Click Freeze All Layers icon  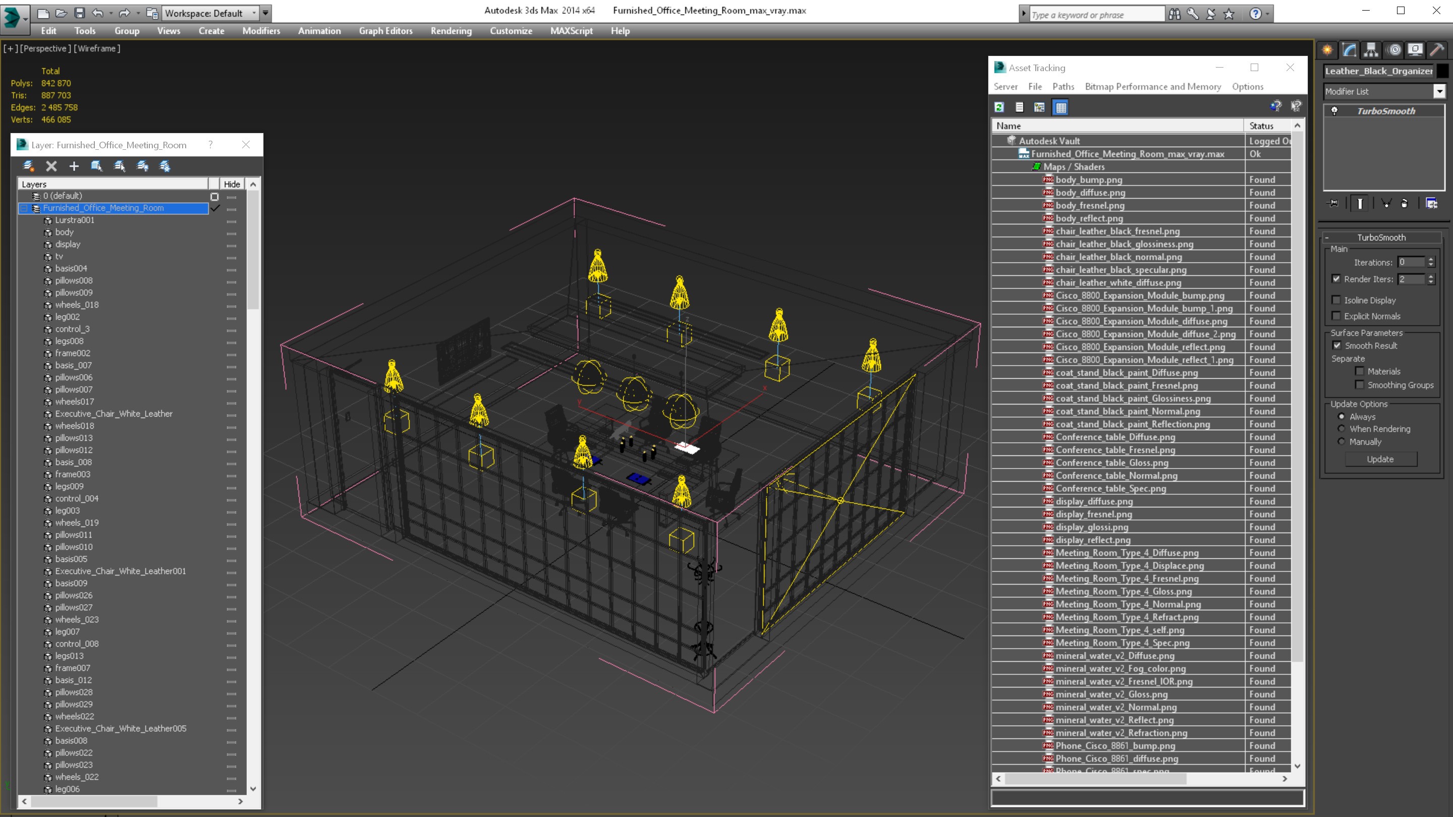(165, 166)
